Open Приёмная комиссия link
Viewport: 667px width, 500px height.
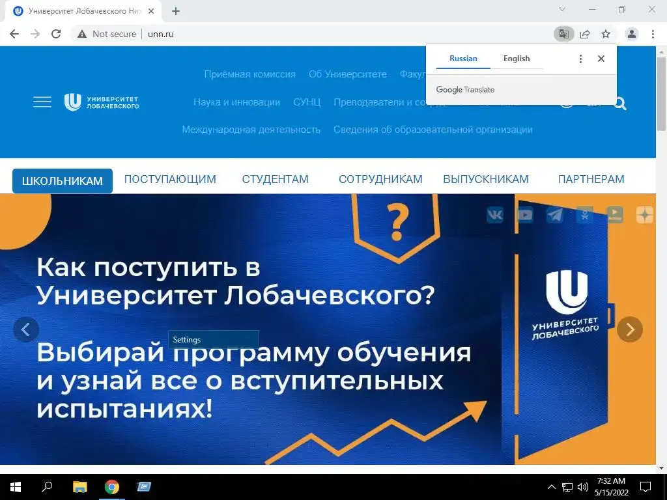click(249, 74)
